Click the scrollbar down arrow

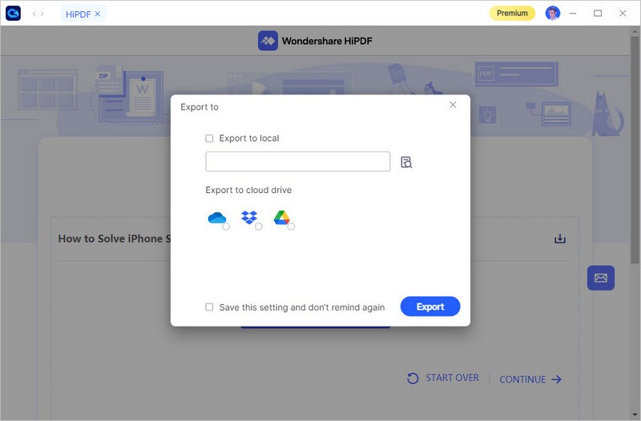(635, 415)
